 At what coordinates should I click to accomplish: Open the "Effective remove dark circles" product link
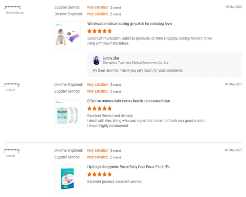coord(130,101)
